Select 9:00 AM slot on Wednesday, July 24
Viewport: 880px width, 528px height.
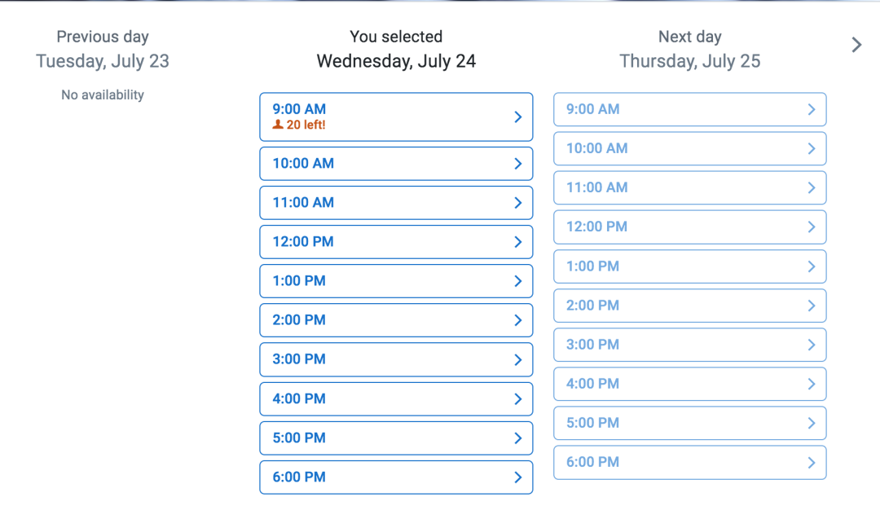396,117
